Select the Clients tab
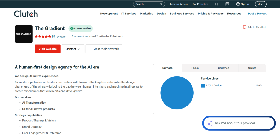 (252, 68)
